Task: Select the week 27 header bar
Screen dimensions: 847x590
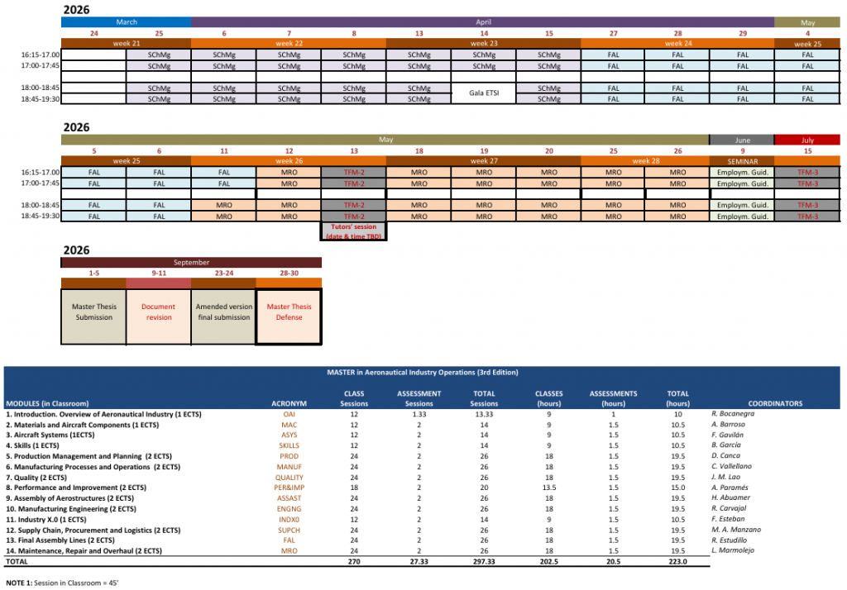Action: (x=483, y=160)
